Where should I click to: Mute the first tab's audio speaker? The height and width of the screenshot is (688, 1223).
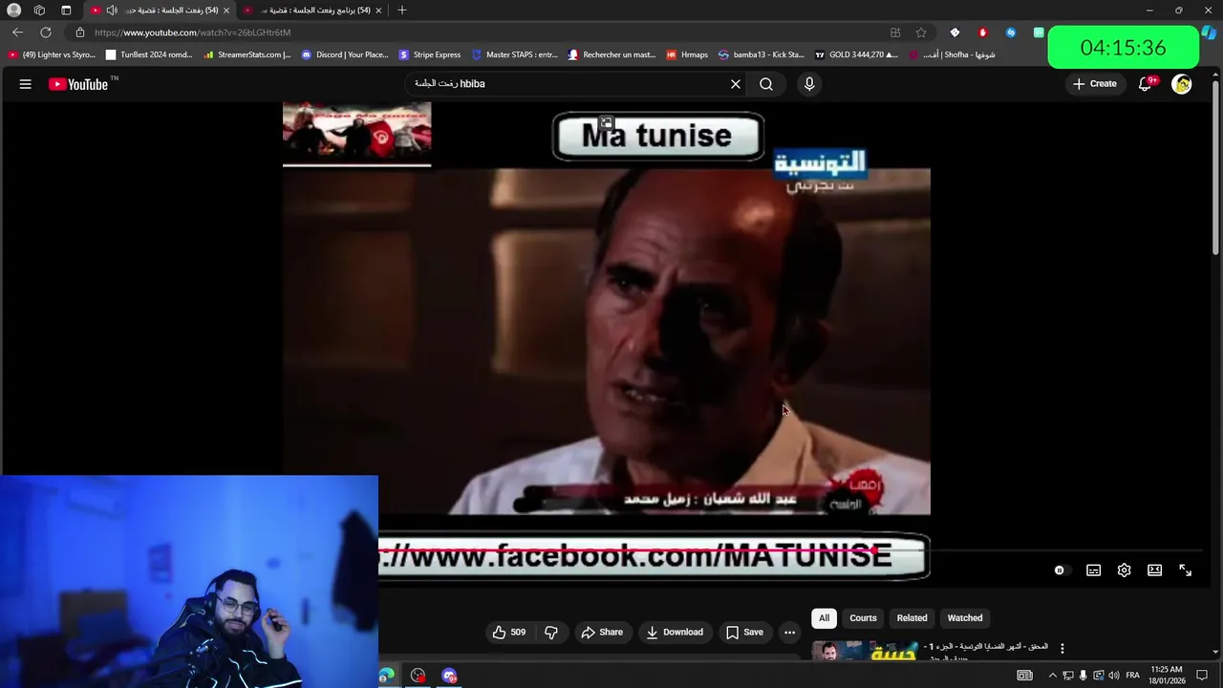112,11
